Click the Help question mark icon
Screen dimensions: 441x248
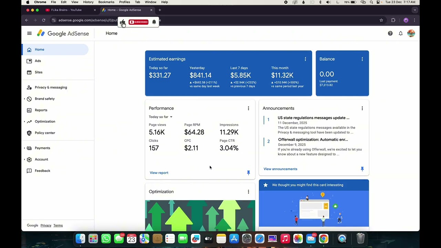click(x=390, y=33)
